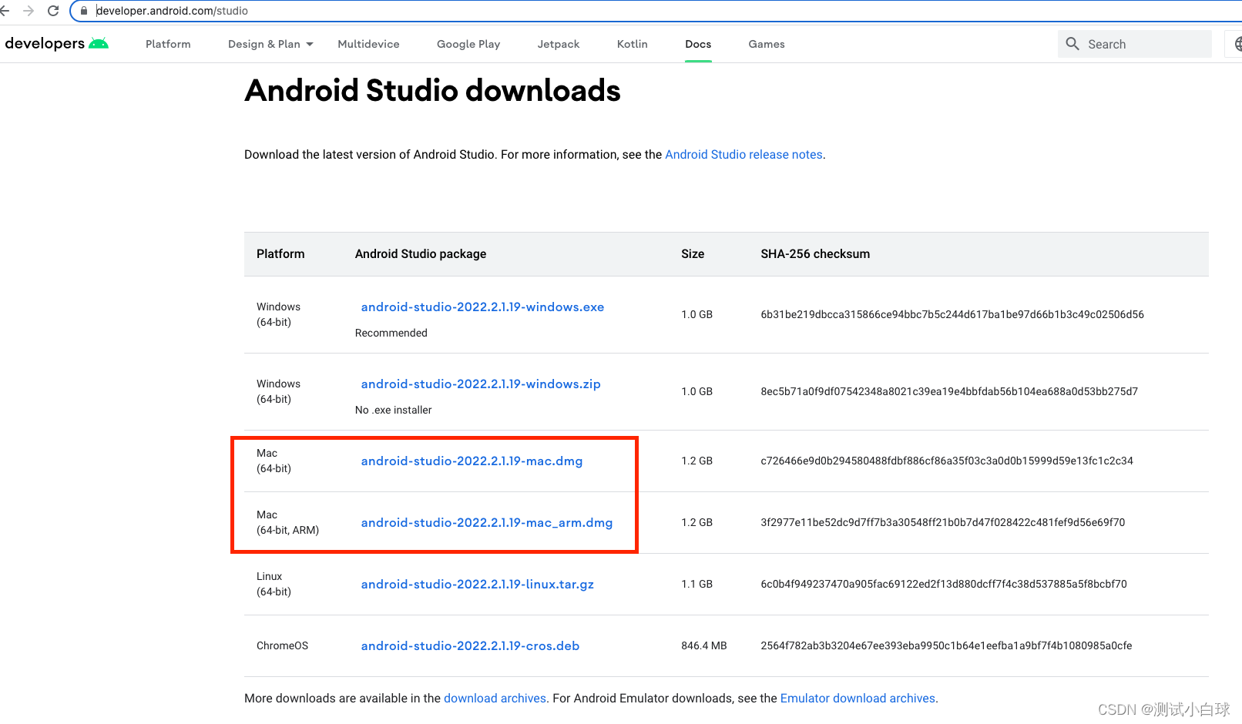This screenshot has width=1242, height=724.
Task: Click the Size column header
Action: coord(693,253)
